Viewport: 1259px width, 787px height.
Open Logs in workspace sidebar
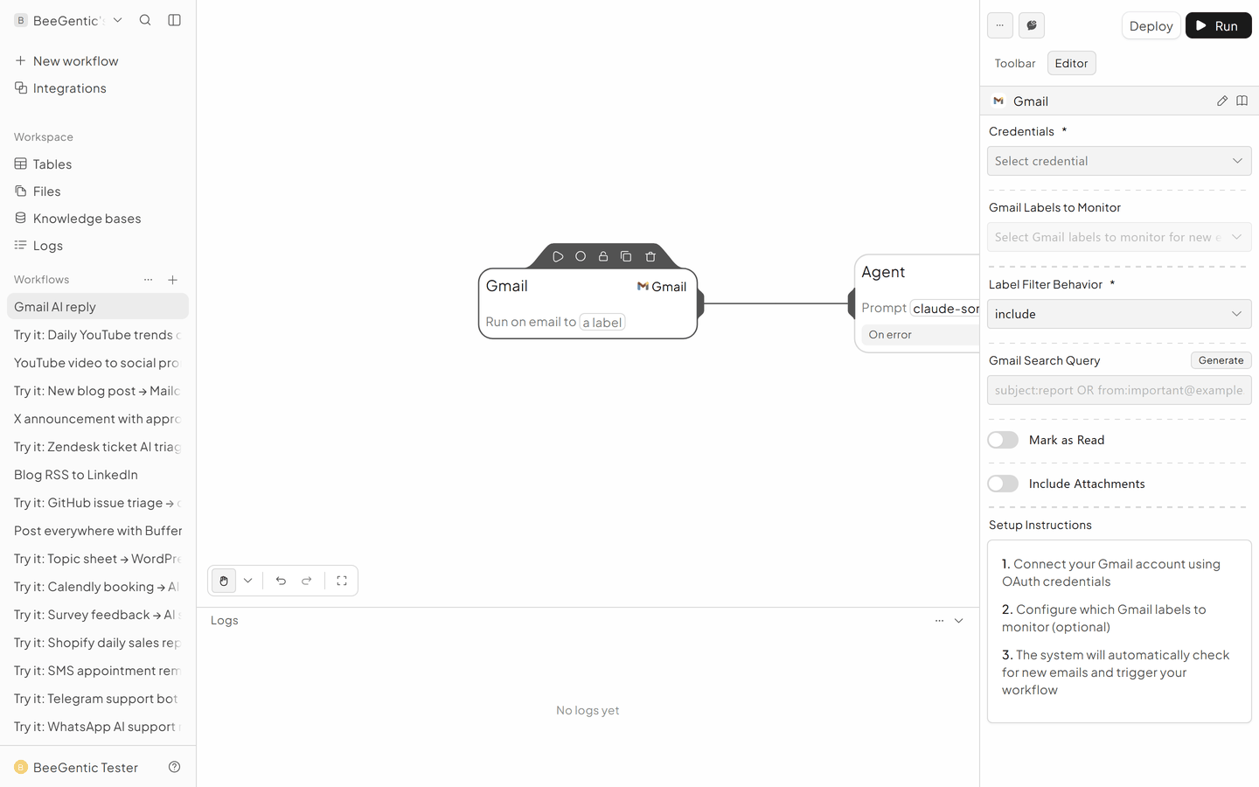(98, 246)
